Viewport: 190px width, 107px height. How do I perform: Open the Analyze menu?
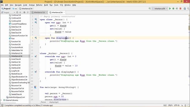(32, 5)
